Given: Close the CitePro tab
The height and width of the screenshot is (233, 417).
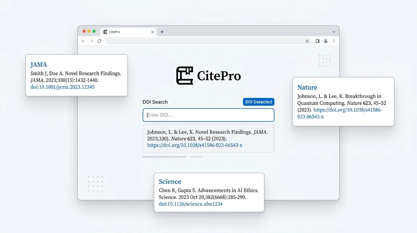Looking at the screenshot, I should click(152, 32).
